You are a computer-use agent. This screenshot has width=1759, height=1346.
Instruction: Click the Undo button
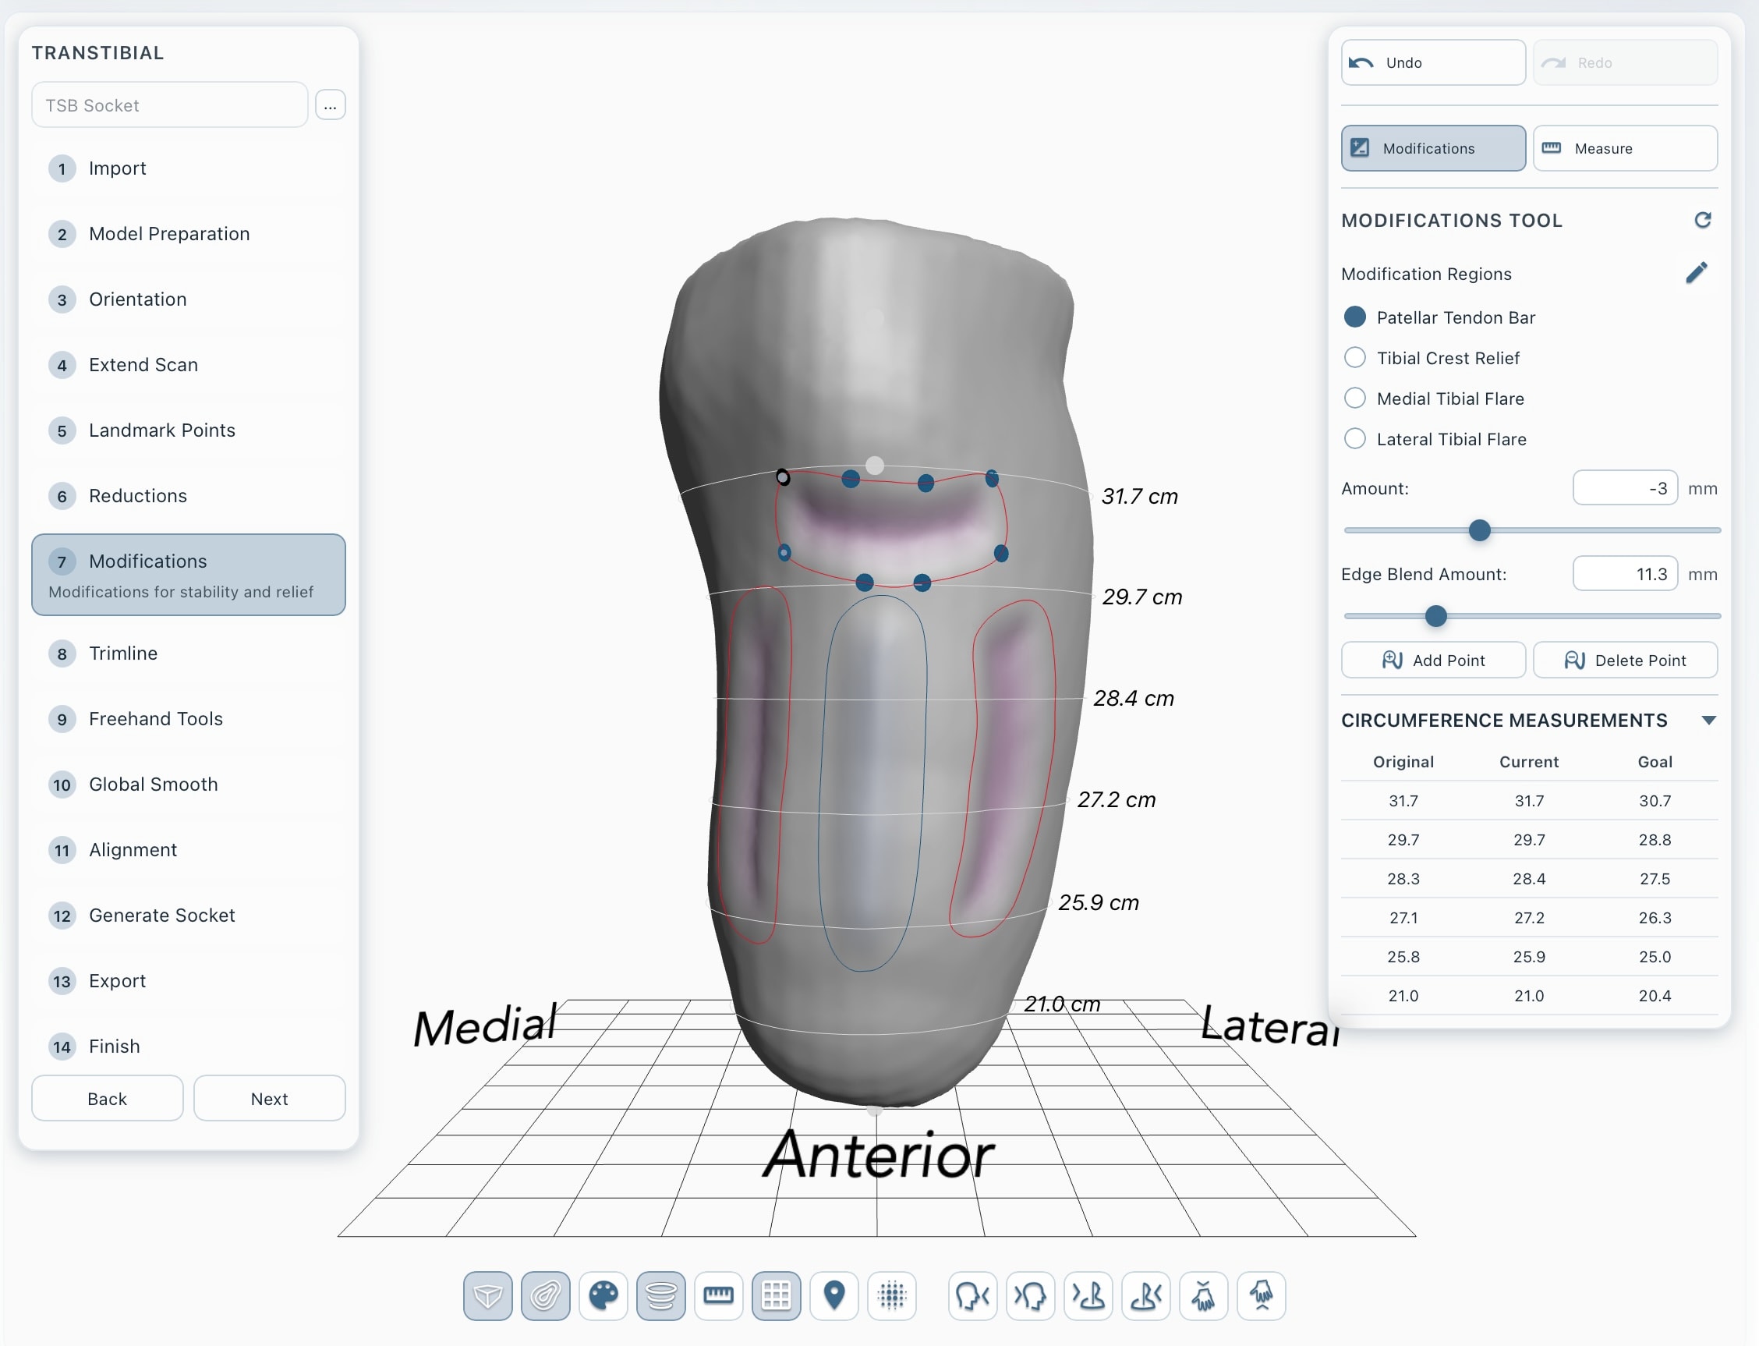coord(1433,62)
